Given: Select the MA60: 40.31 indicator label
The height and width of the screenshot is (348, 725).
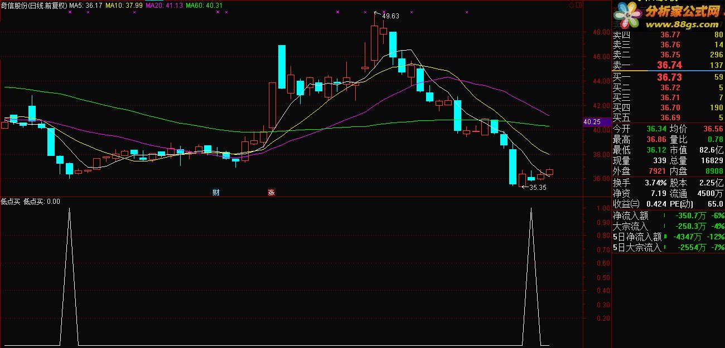Looking at the screenshot, I should (x=204, y=5).
